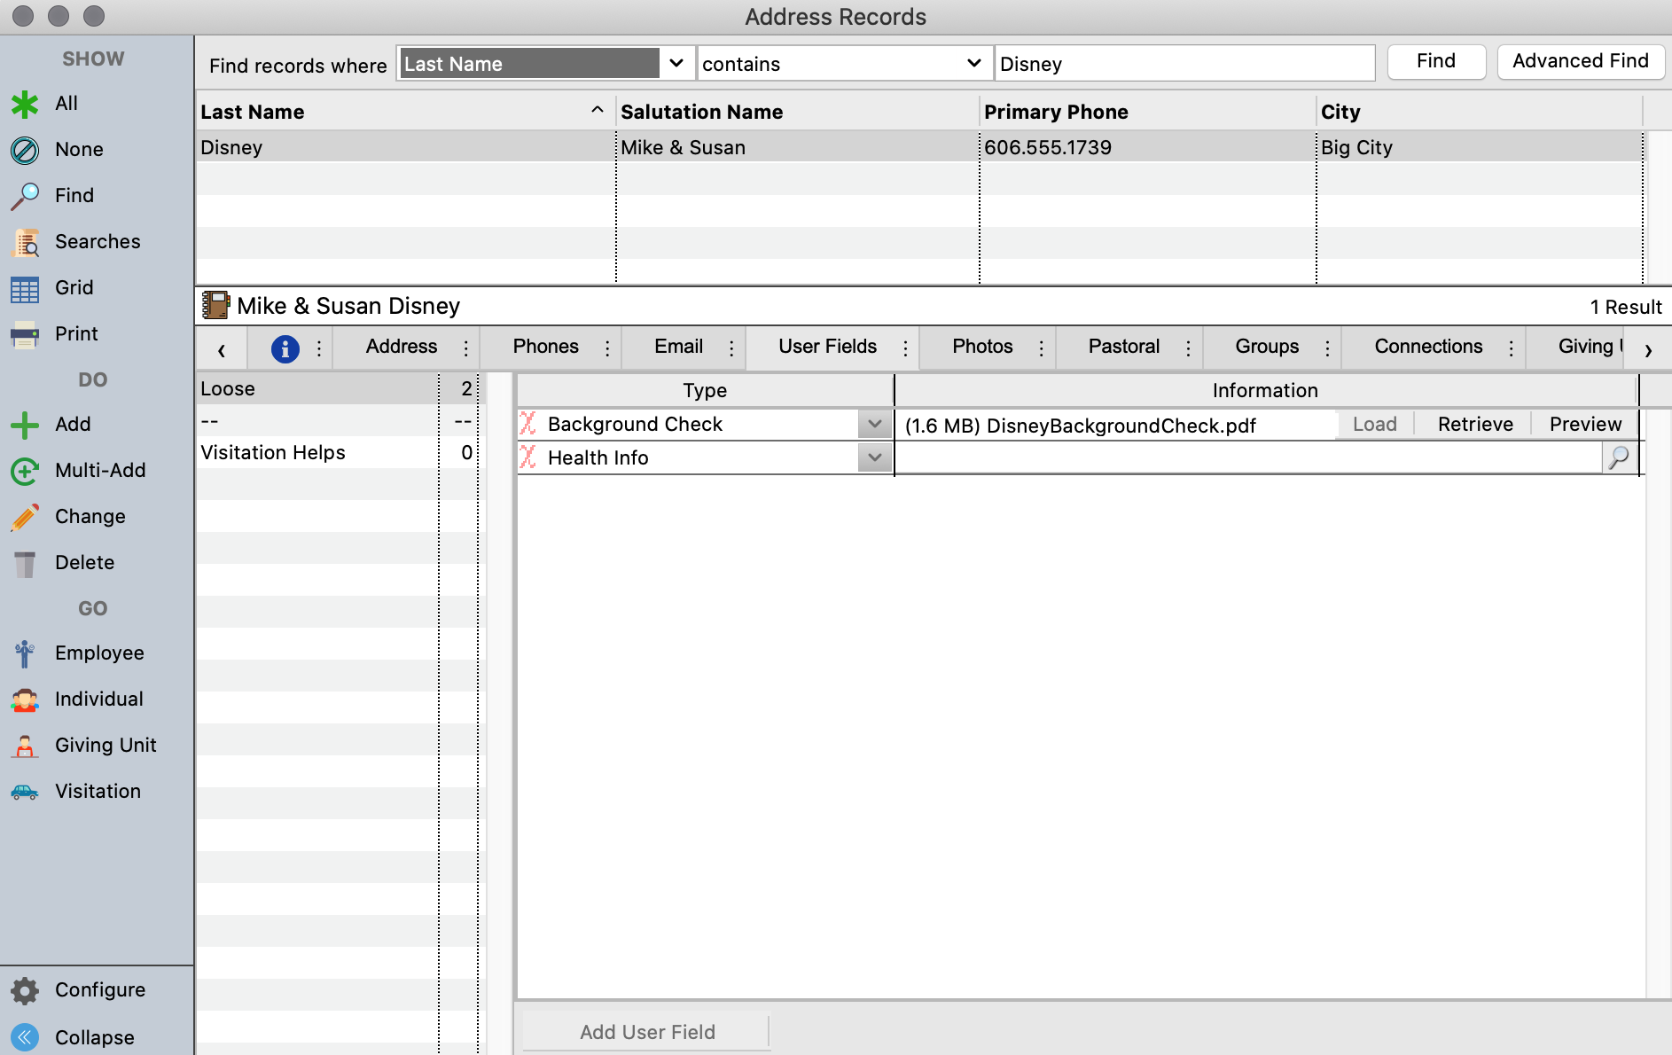Click the Delete trash icon

[25, 563]
